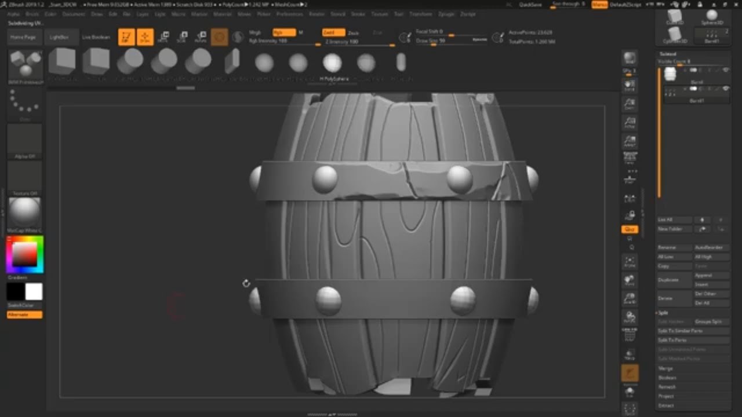Screen dimensions: 742x417
Task: Open the Material menu
Action: point(223,14)
